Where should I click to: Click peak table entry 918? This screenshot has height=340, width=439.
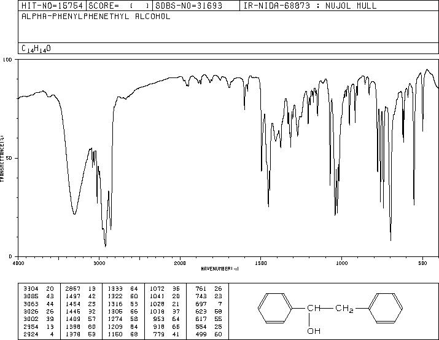[x=159, y=327]
